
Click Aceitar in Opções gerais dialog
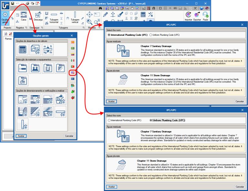click(x=21, y=136)
